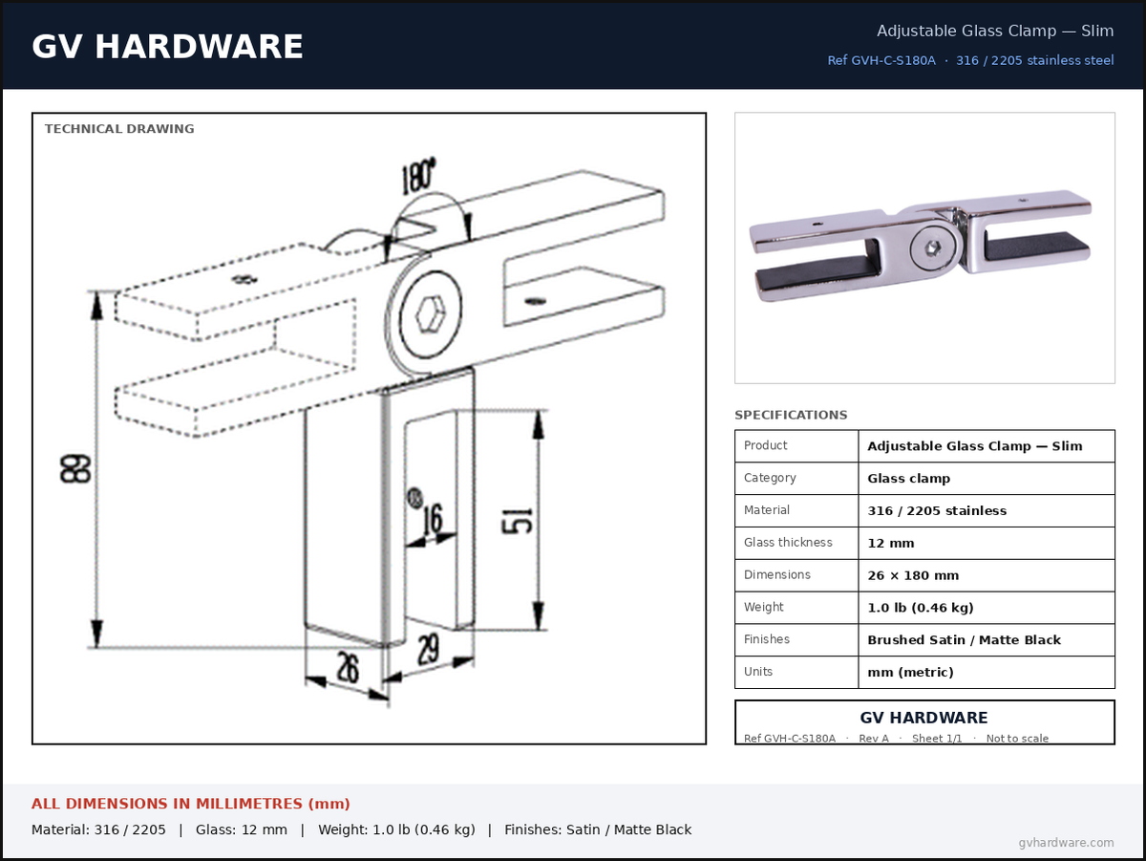Select the '26 × 180 mm' dimensions value

point(913,575)
